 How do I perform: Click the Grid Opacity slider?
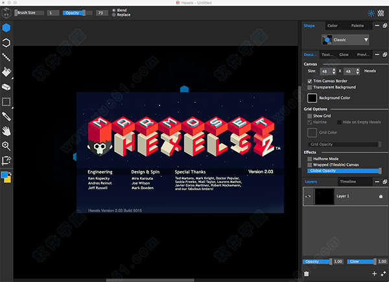point(344,144)
